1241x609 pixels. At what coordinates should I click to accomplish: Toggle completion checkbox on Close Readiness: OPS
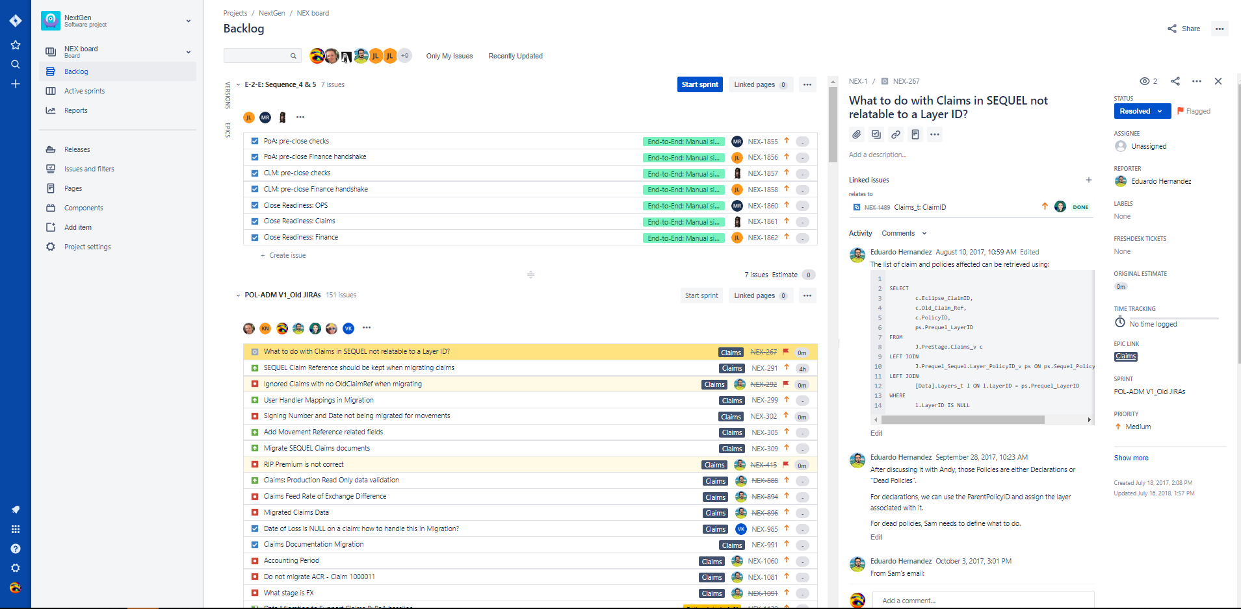pyautogui.click(x=254, y=205)
